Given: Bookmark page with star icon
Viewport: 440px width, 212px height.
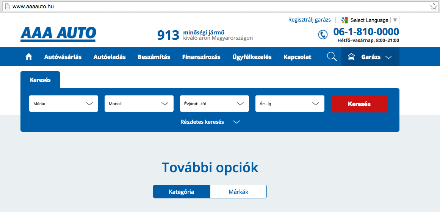Looking at the screenshot, I should pyautogui.click(x=433, y=6).
